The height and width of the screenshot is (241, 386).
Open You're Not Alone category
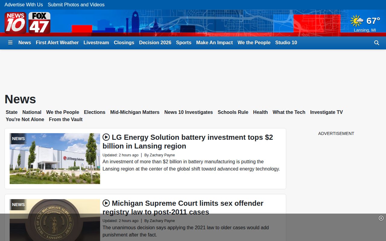point(25,119)
